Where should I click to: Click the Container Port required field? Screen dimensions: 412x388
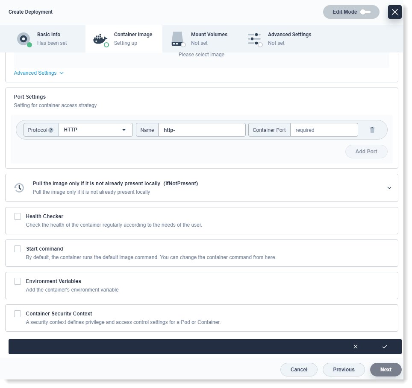coord(324,130)
